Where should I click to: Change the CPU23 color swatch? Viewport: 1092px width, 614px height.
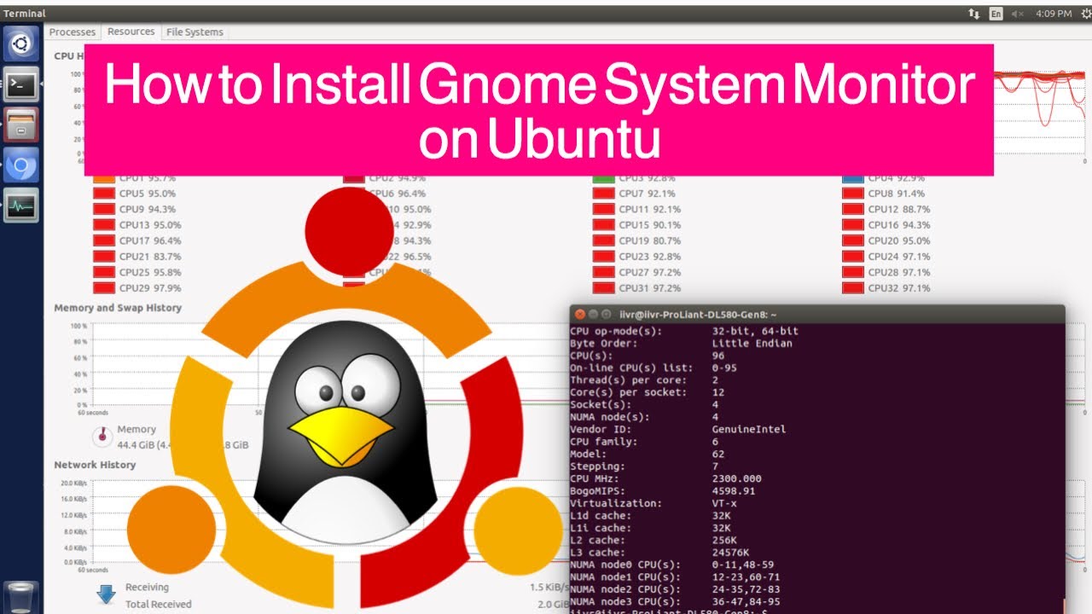click(604, 257)
